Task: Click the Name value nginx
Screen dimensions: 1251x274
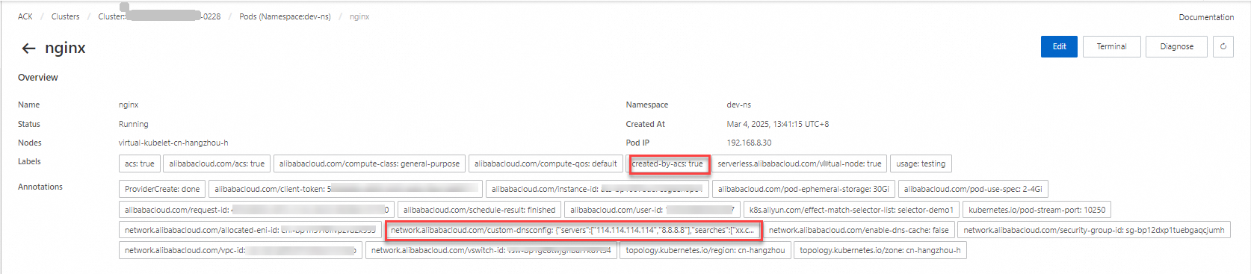Action: 129,105
